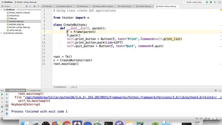Open the tkinter-using-class tab in Run panel
Image resolution: width=222 pixels, height=125 pixels.
pyautogui.click(x=16, y=90)
